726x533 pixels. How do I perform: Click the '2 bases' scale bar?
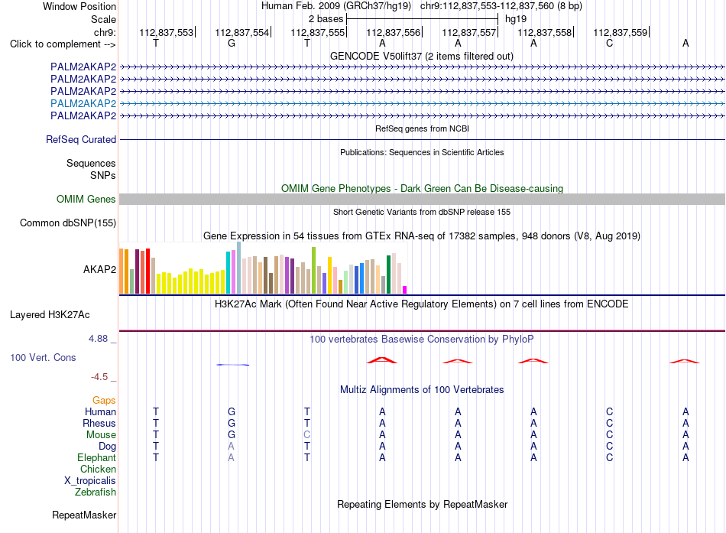[423, 19]
